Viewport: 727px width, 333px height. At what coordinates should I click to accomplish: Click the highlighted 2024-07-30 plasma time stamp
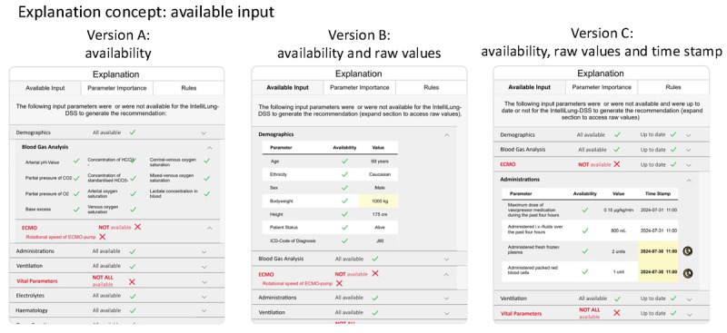658,251
